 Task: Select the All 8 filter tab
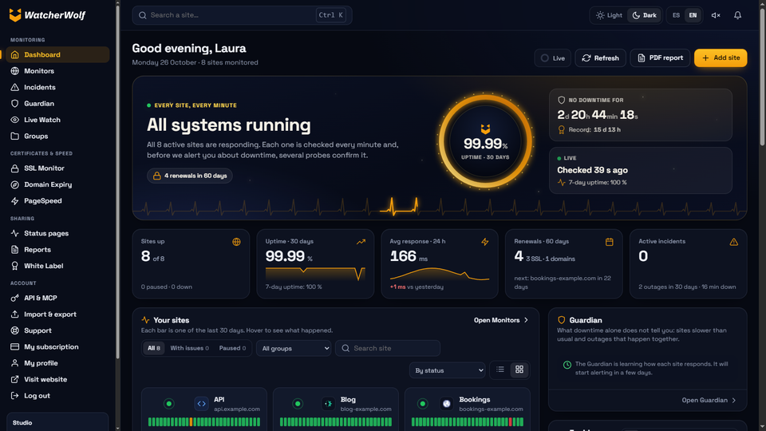click(154, 348)
